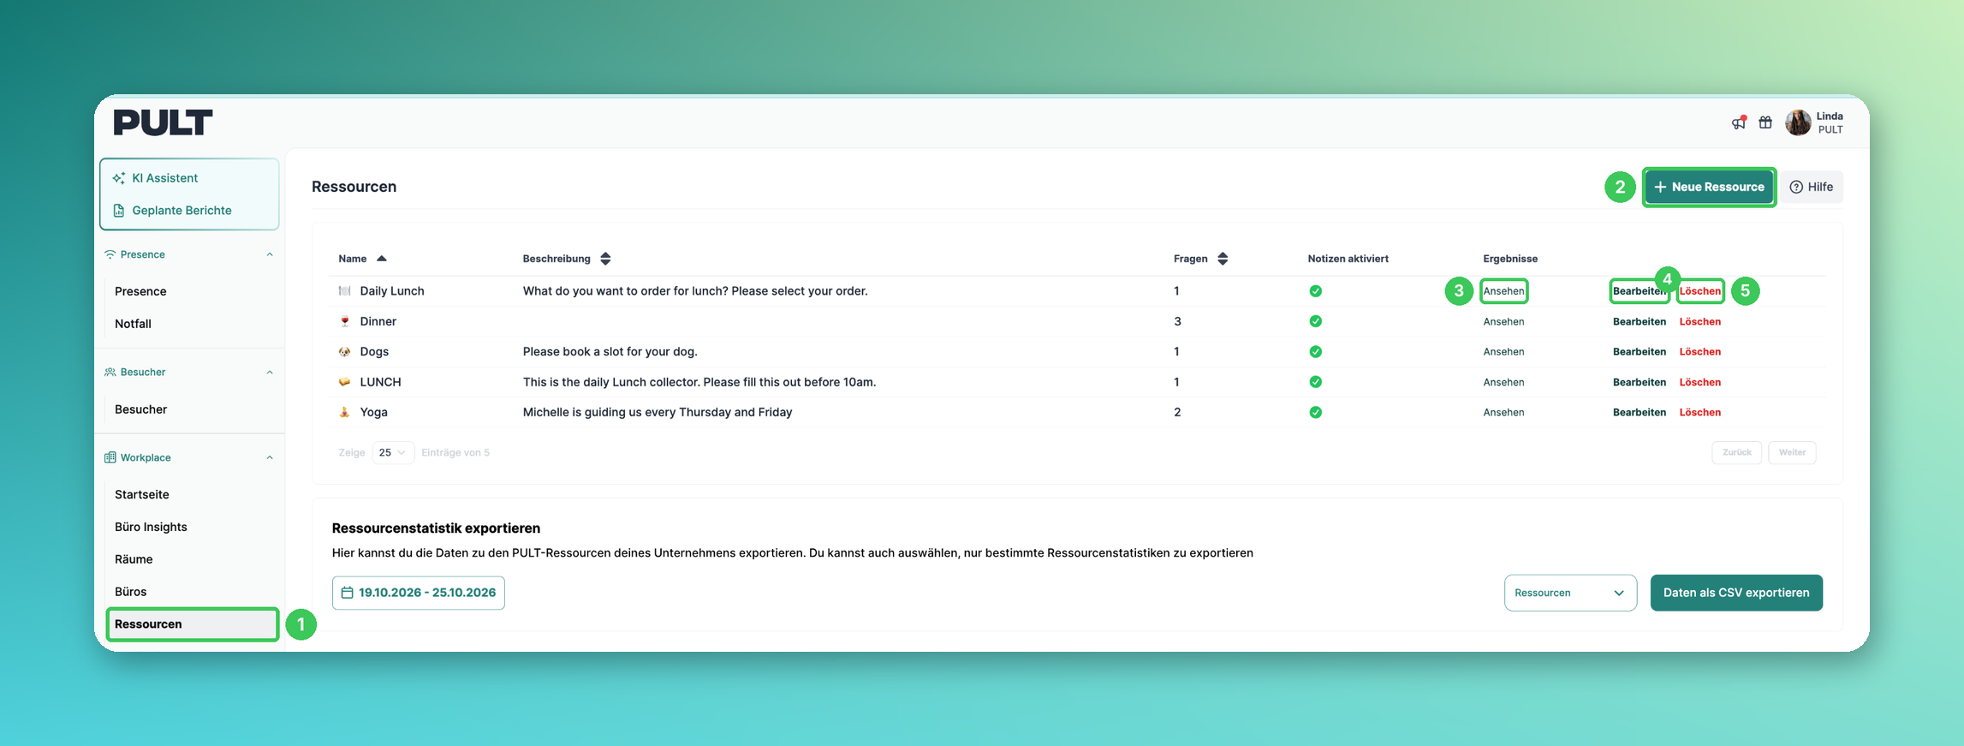Click the yoga icon beside Yoga
This screenshot has width=1964, height=746.
tap(344, 412)
